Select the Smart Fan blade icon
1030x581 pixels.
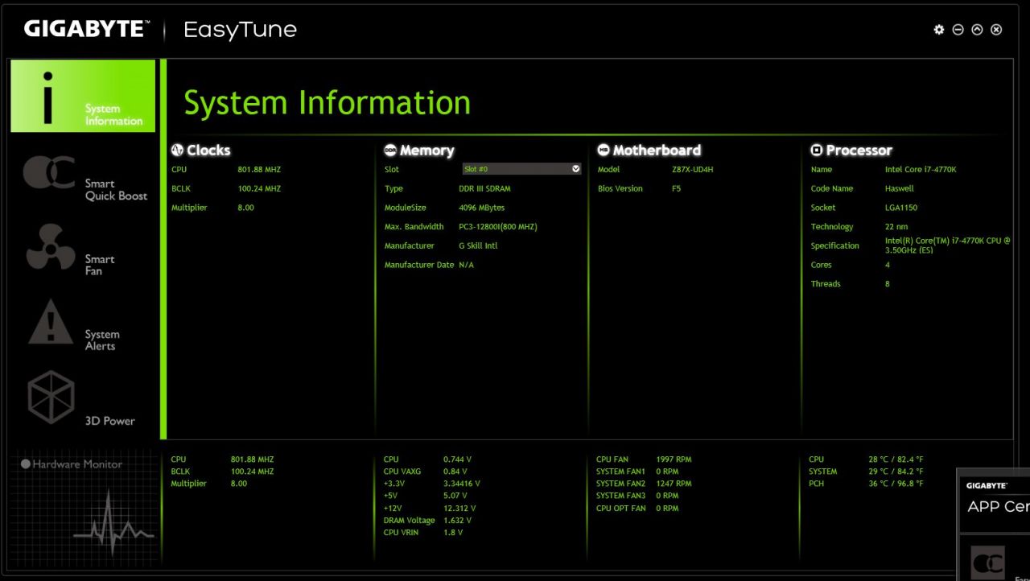(50, 247)
